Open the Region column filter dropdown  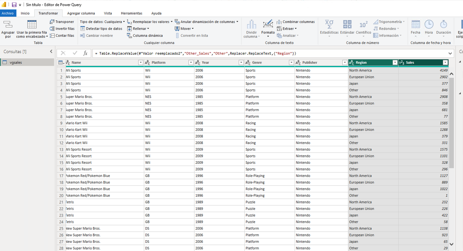pyautogui.click(x=395, y=62)
